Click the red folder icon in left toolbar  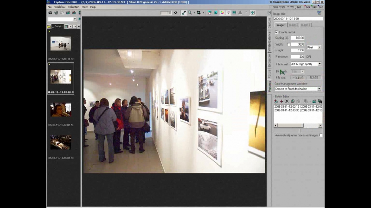[74, 13]
